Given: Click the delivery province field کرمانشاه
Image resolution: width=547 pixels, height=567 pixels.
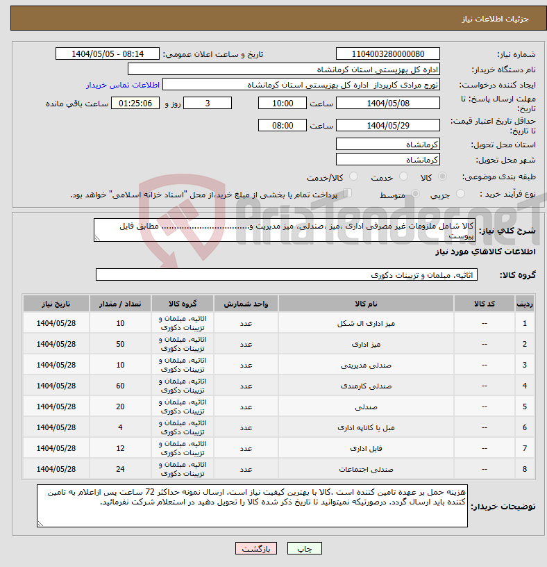Looking at the screenshot, I should [387, 145].
